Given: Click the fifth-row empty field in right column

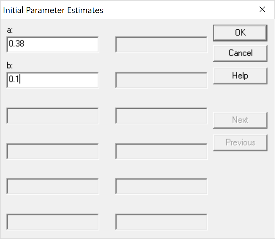Looking at the screenshot, I should click(161, 186).
